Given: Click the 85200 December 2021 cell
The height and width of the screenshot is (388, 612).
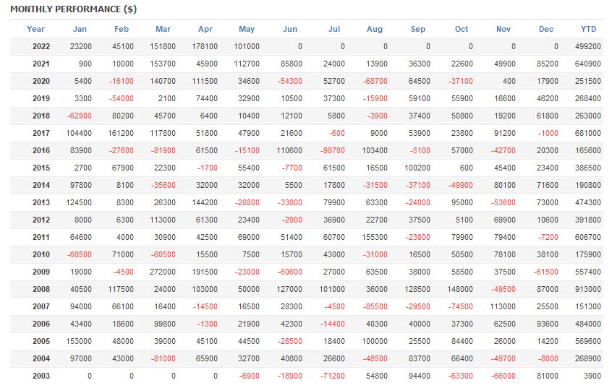Looking at the screenshot, I should (x=547, y=64).
